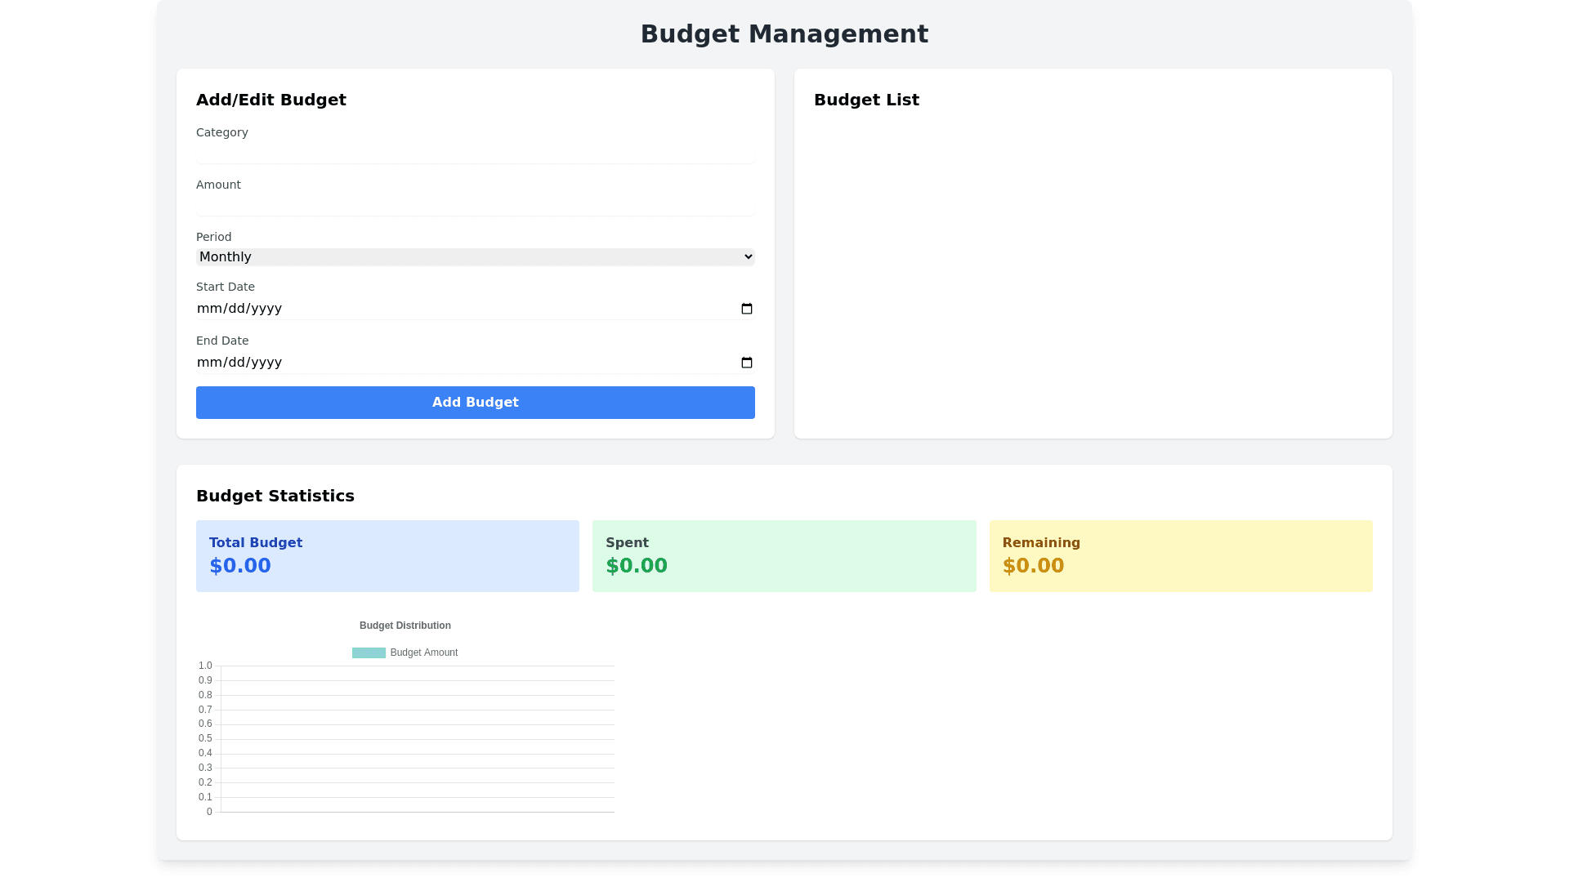Click the Budget Amount legend label text
The width and height of the screenshot is (1569, 882).
click(423, 653)
